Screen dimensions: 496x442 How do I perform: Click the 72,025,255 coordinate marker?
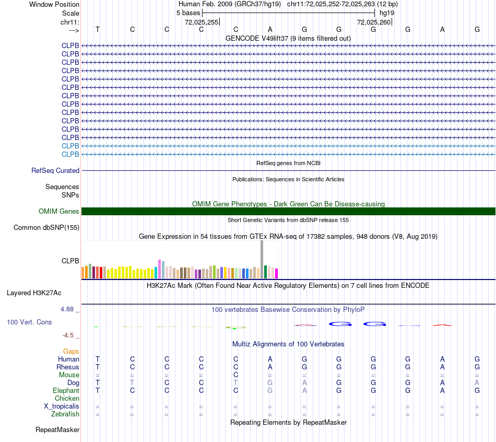point(202,22)
